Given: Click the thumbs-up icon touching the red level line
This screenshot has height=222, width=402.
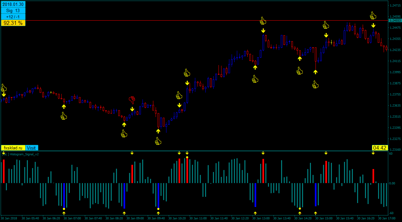Looking at the screenshot, I should pos(263,21).
